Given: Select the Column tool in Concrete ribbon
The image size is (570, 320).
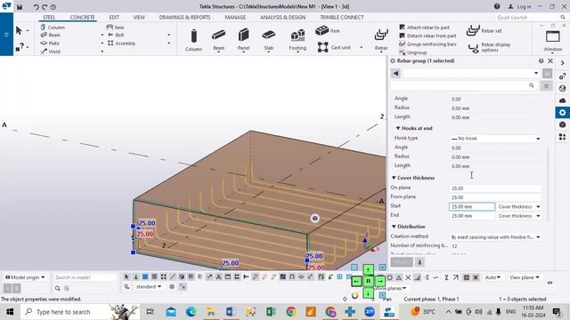Looking at the screenshot, I should tap(193, 40).
